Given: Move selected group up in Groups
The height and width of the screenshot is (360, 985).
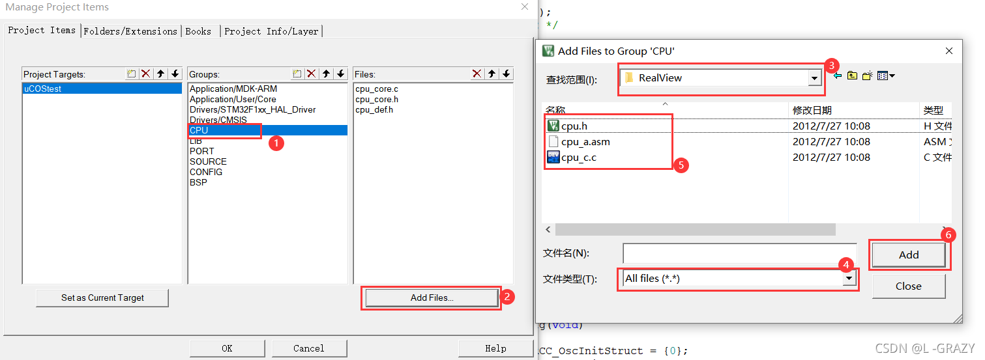Looking at the screenshot, I should pyautogui.click(x=326, y=74).
